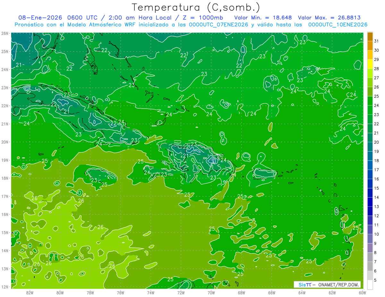Click the '72W' longitude axis label
The width and height of the screenshot is (385, 297).
[x=181, y=292]
